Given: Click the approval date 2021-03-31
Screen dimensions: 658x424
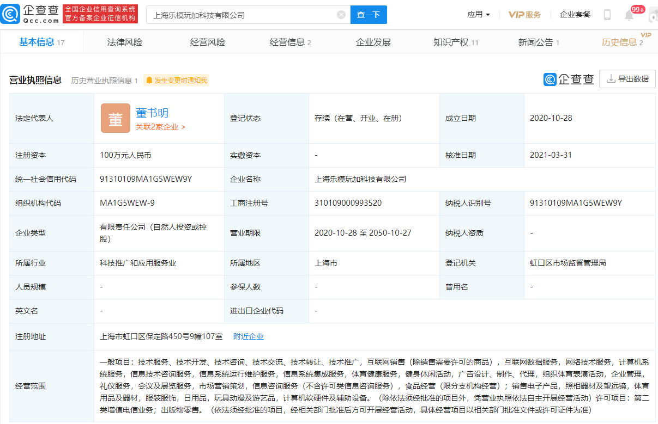Looking at the screenshot, I should [x=551, y=155].
